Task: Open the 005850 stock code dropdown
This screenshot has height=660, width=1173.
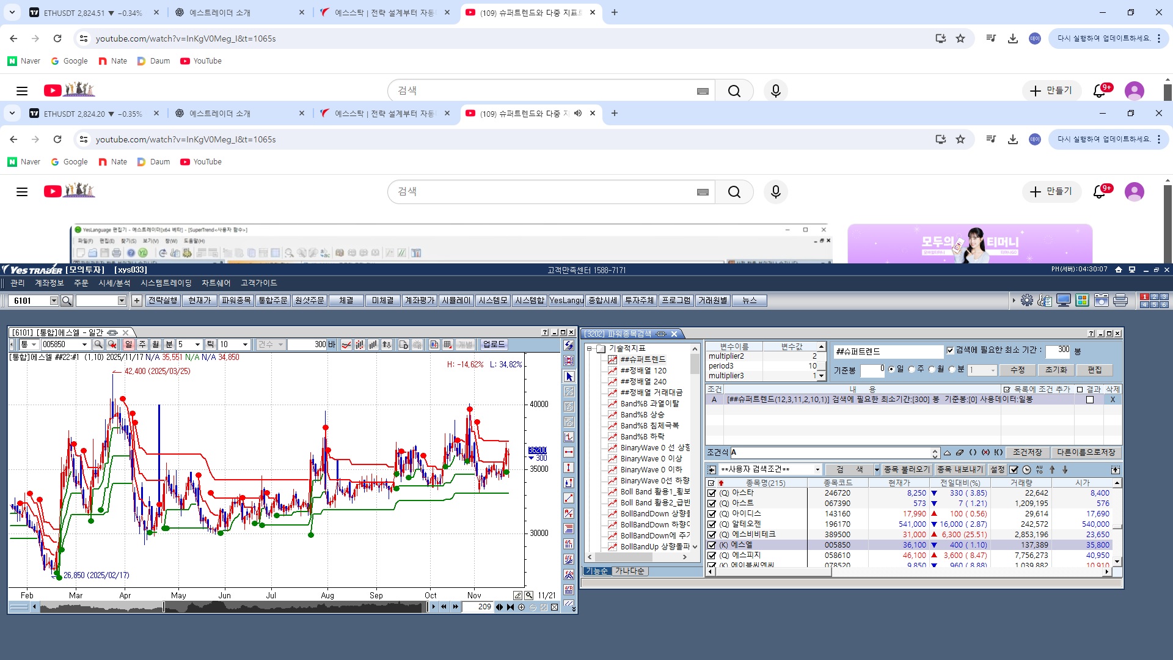Action: pos(84,345)
